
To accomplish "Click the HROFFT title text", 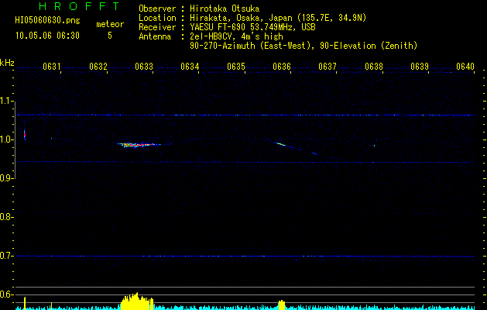I will (x=79, y=6).
